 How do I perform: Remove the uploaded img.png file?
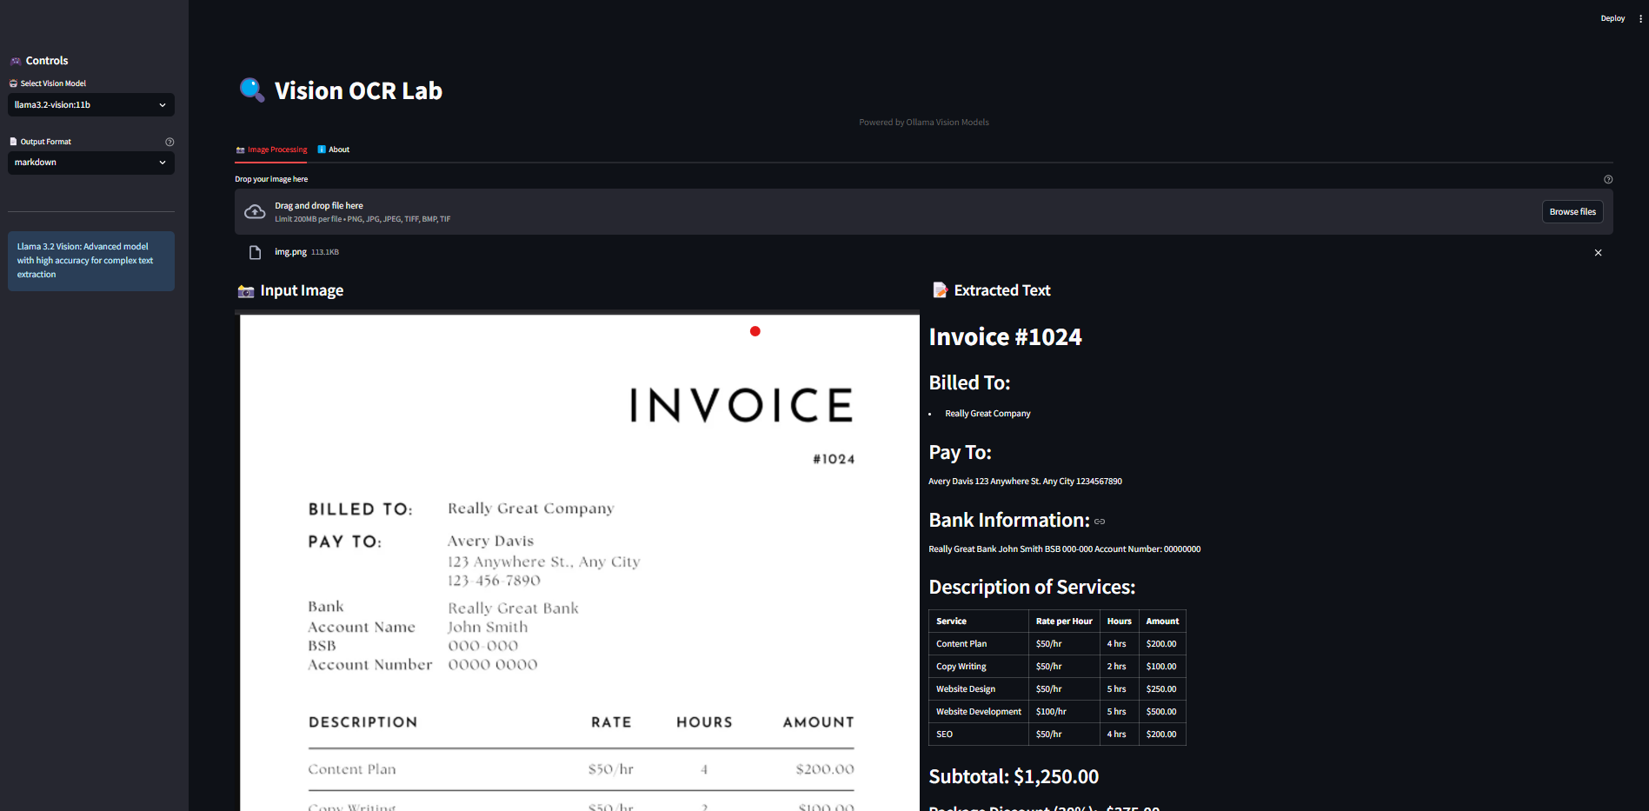tap(1598, 253)
